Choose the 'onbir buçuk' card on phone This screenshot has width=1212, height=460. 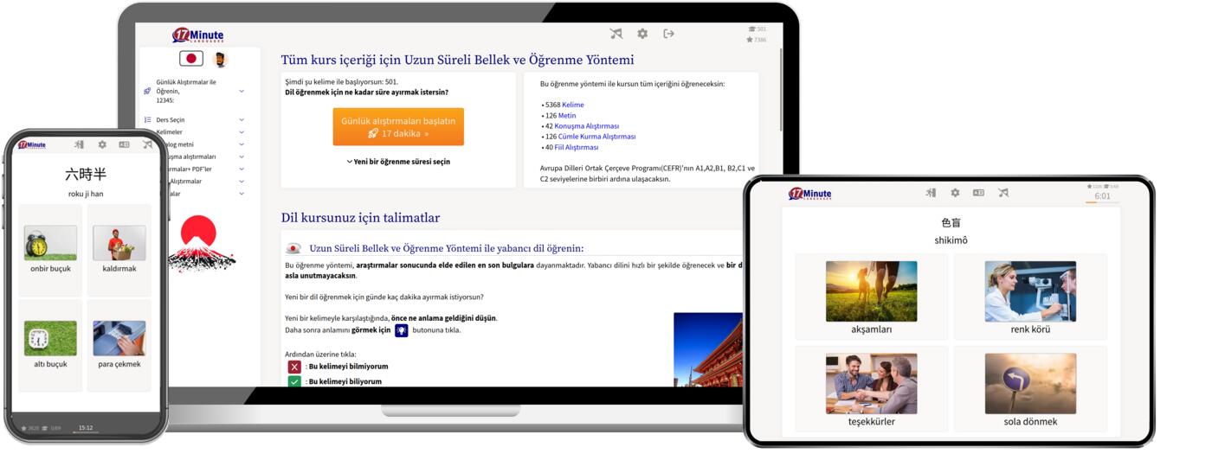50,249
